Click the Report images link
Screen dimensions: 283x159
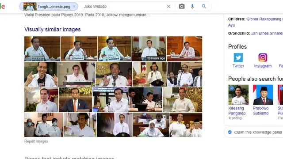click(36, 141)
